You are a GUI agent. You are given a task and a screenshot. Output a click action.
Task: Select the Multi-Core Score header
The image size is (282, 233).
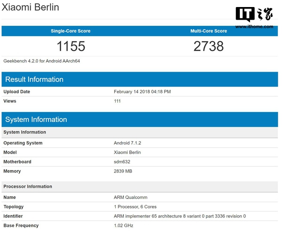(x=209, y=31)
